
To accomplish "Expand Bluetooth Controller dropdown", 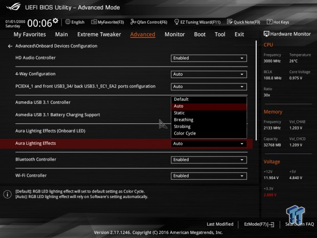I will click(209, 160).
